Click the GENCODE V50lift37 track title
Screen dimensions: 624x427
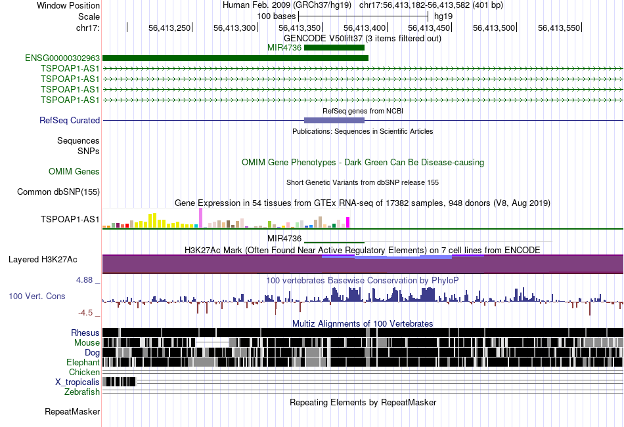pos(363,39)
